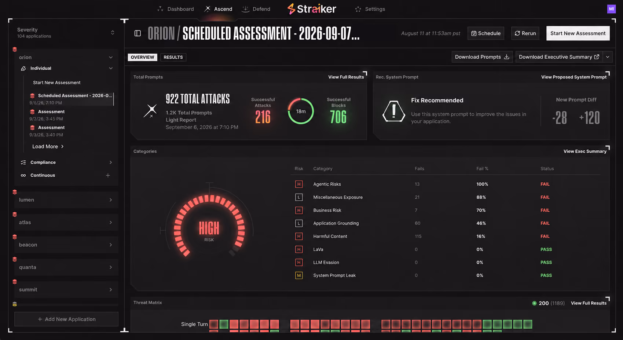The height and width of the screenshot is (340, 623).
Task: Collapse the orion application
Action: 111,57
